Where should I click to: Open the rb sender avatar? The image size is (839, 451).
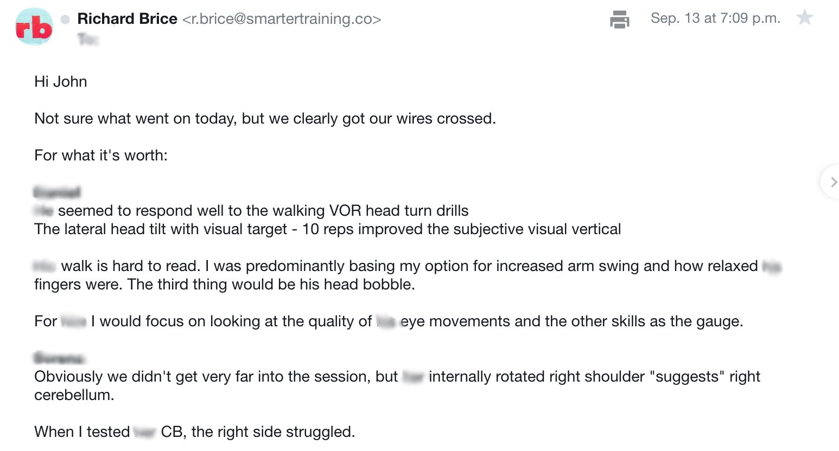click(x=34, y=27)
